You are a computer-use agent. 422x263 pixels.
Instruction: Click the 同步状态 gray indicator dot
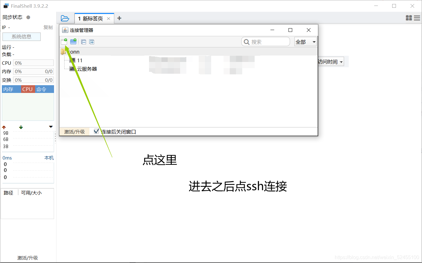point(28,17)
